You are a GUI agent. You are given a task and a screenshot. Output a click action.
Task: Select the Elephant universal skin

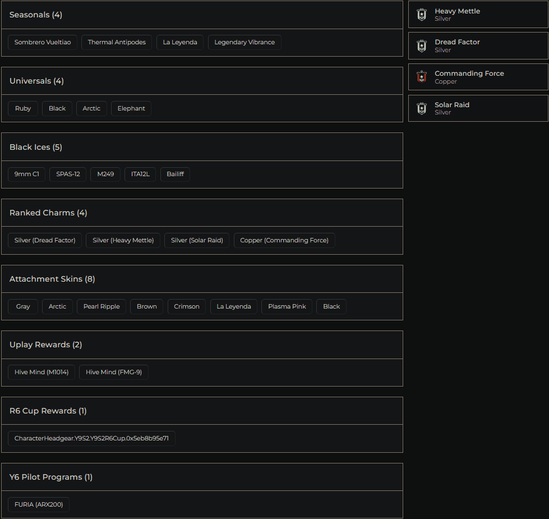131,108
